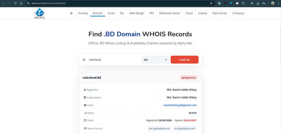
Task: Open the downloads icon in toolbar
Action: (258, 3)
